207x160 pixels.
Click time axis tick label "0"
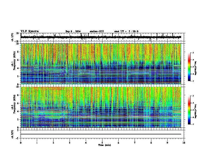(21, 143)
